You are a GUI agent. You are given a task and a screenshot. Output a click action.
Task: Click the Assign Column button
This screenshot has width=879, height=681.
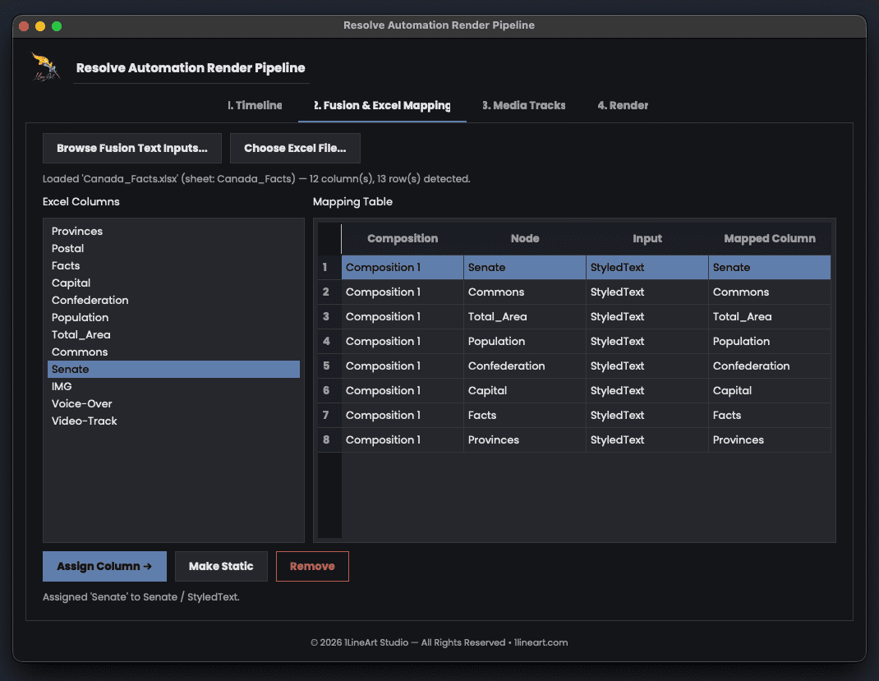[105, 566]
